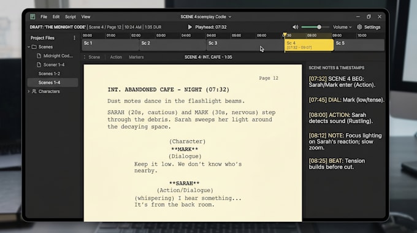Select the Sc 3 timeline clip
This screenshot has height=233, width=417.
click(x=245, y=45)
